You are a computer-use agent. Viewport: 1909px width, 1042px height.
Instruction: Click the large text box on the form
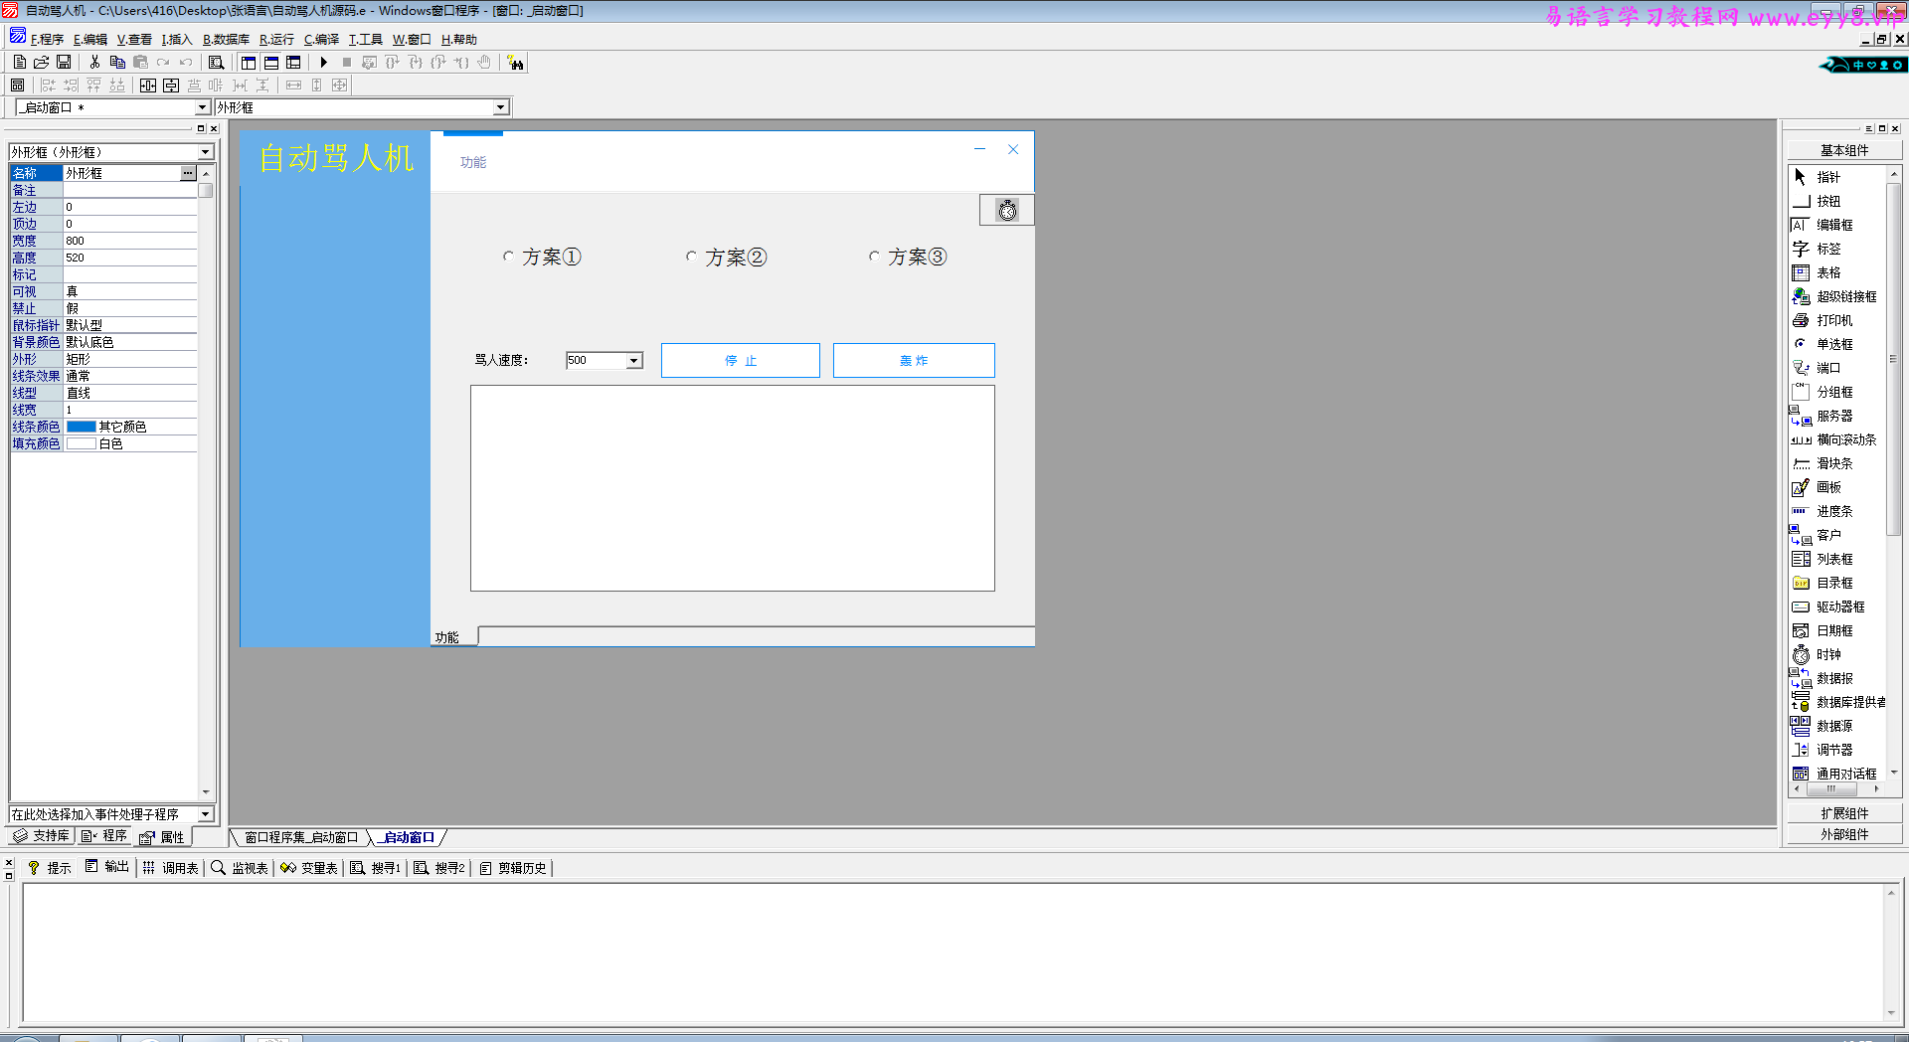pyautogui.click(x=733, y=488)
